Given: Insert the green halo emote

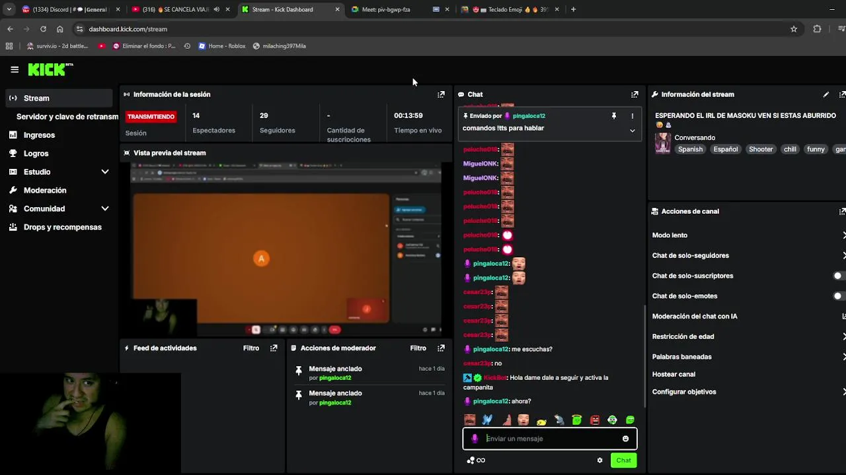Looking at the screenshot, I should tap(577, 420).
